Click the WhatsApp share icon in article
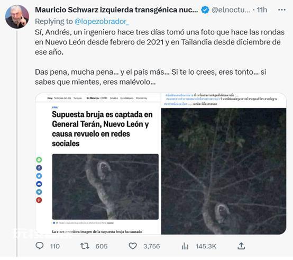This screenshot has width=293, height=260. coord(39,160)
